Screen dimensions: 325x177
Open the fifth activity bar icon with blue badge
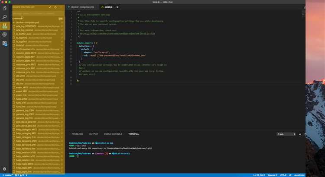[x=5, y=43]
